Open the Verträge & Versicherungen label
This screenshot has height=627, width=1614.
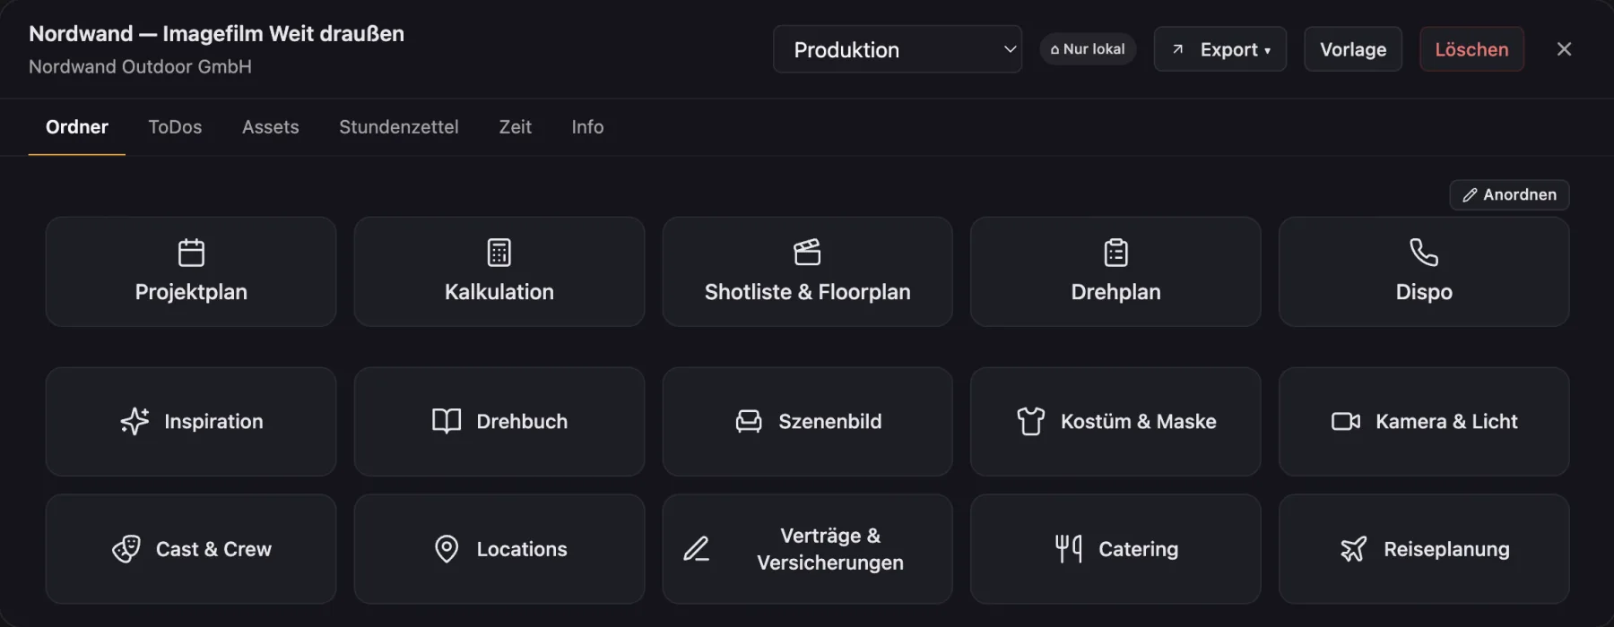tap(830, 549)
